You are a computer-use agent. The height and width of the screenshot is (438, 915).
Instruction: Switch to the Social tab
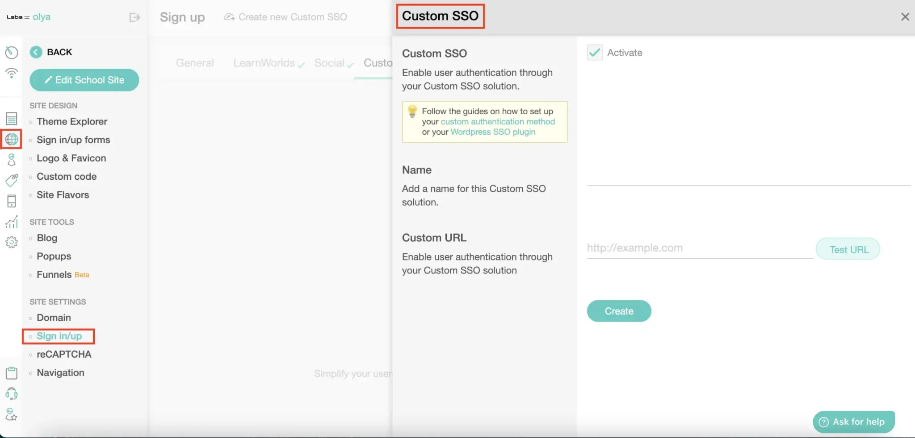pos(333,63)
